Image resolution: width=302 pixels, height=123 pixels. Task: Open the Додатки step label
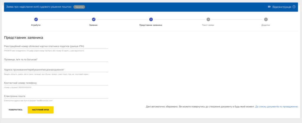(x=266, y=25)
